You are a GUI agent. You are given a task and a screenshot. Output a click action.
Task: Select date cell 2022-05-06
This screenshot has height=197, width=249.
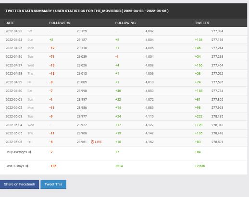click(x=14, y=142)
